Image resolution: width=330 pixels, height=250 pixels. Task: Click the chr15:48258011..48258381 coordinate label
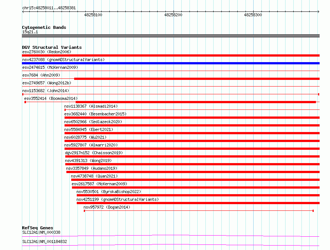click(49, 8)
